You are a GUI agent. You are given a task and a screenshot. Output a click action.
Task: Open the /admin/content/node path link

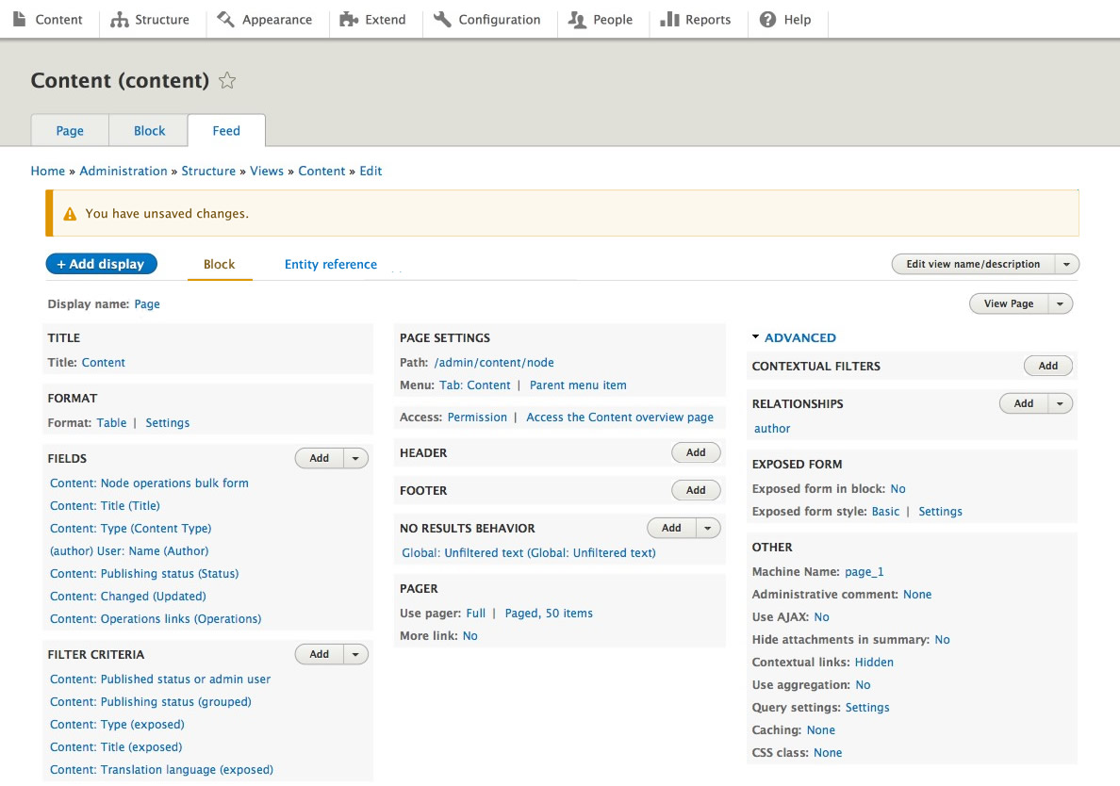click(x=494, y=362)
